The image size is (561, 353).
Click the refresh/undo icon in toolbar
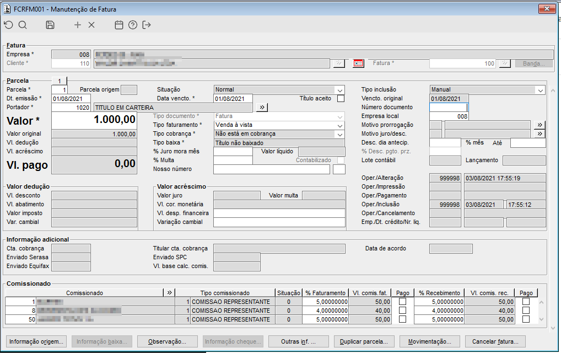click(8, 25)
